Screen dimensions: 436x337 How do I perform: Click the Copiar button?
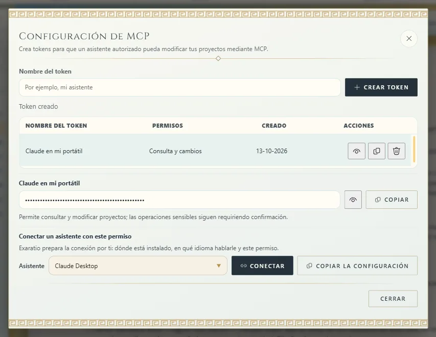click(x=392, y=200)
